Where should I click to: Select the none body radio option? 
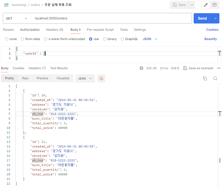coord(7,39)
